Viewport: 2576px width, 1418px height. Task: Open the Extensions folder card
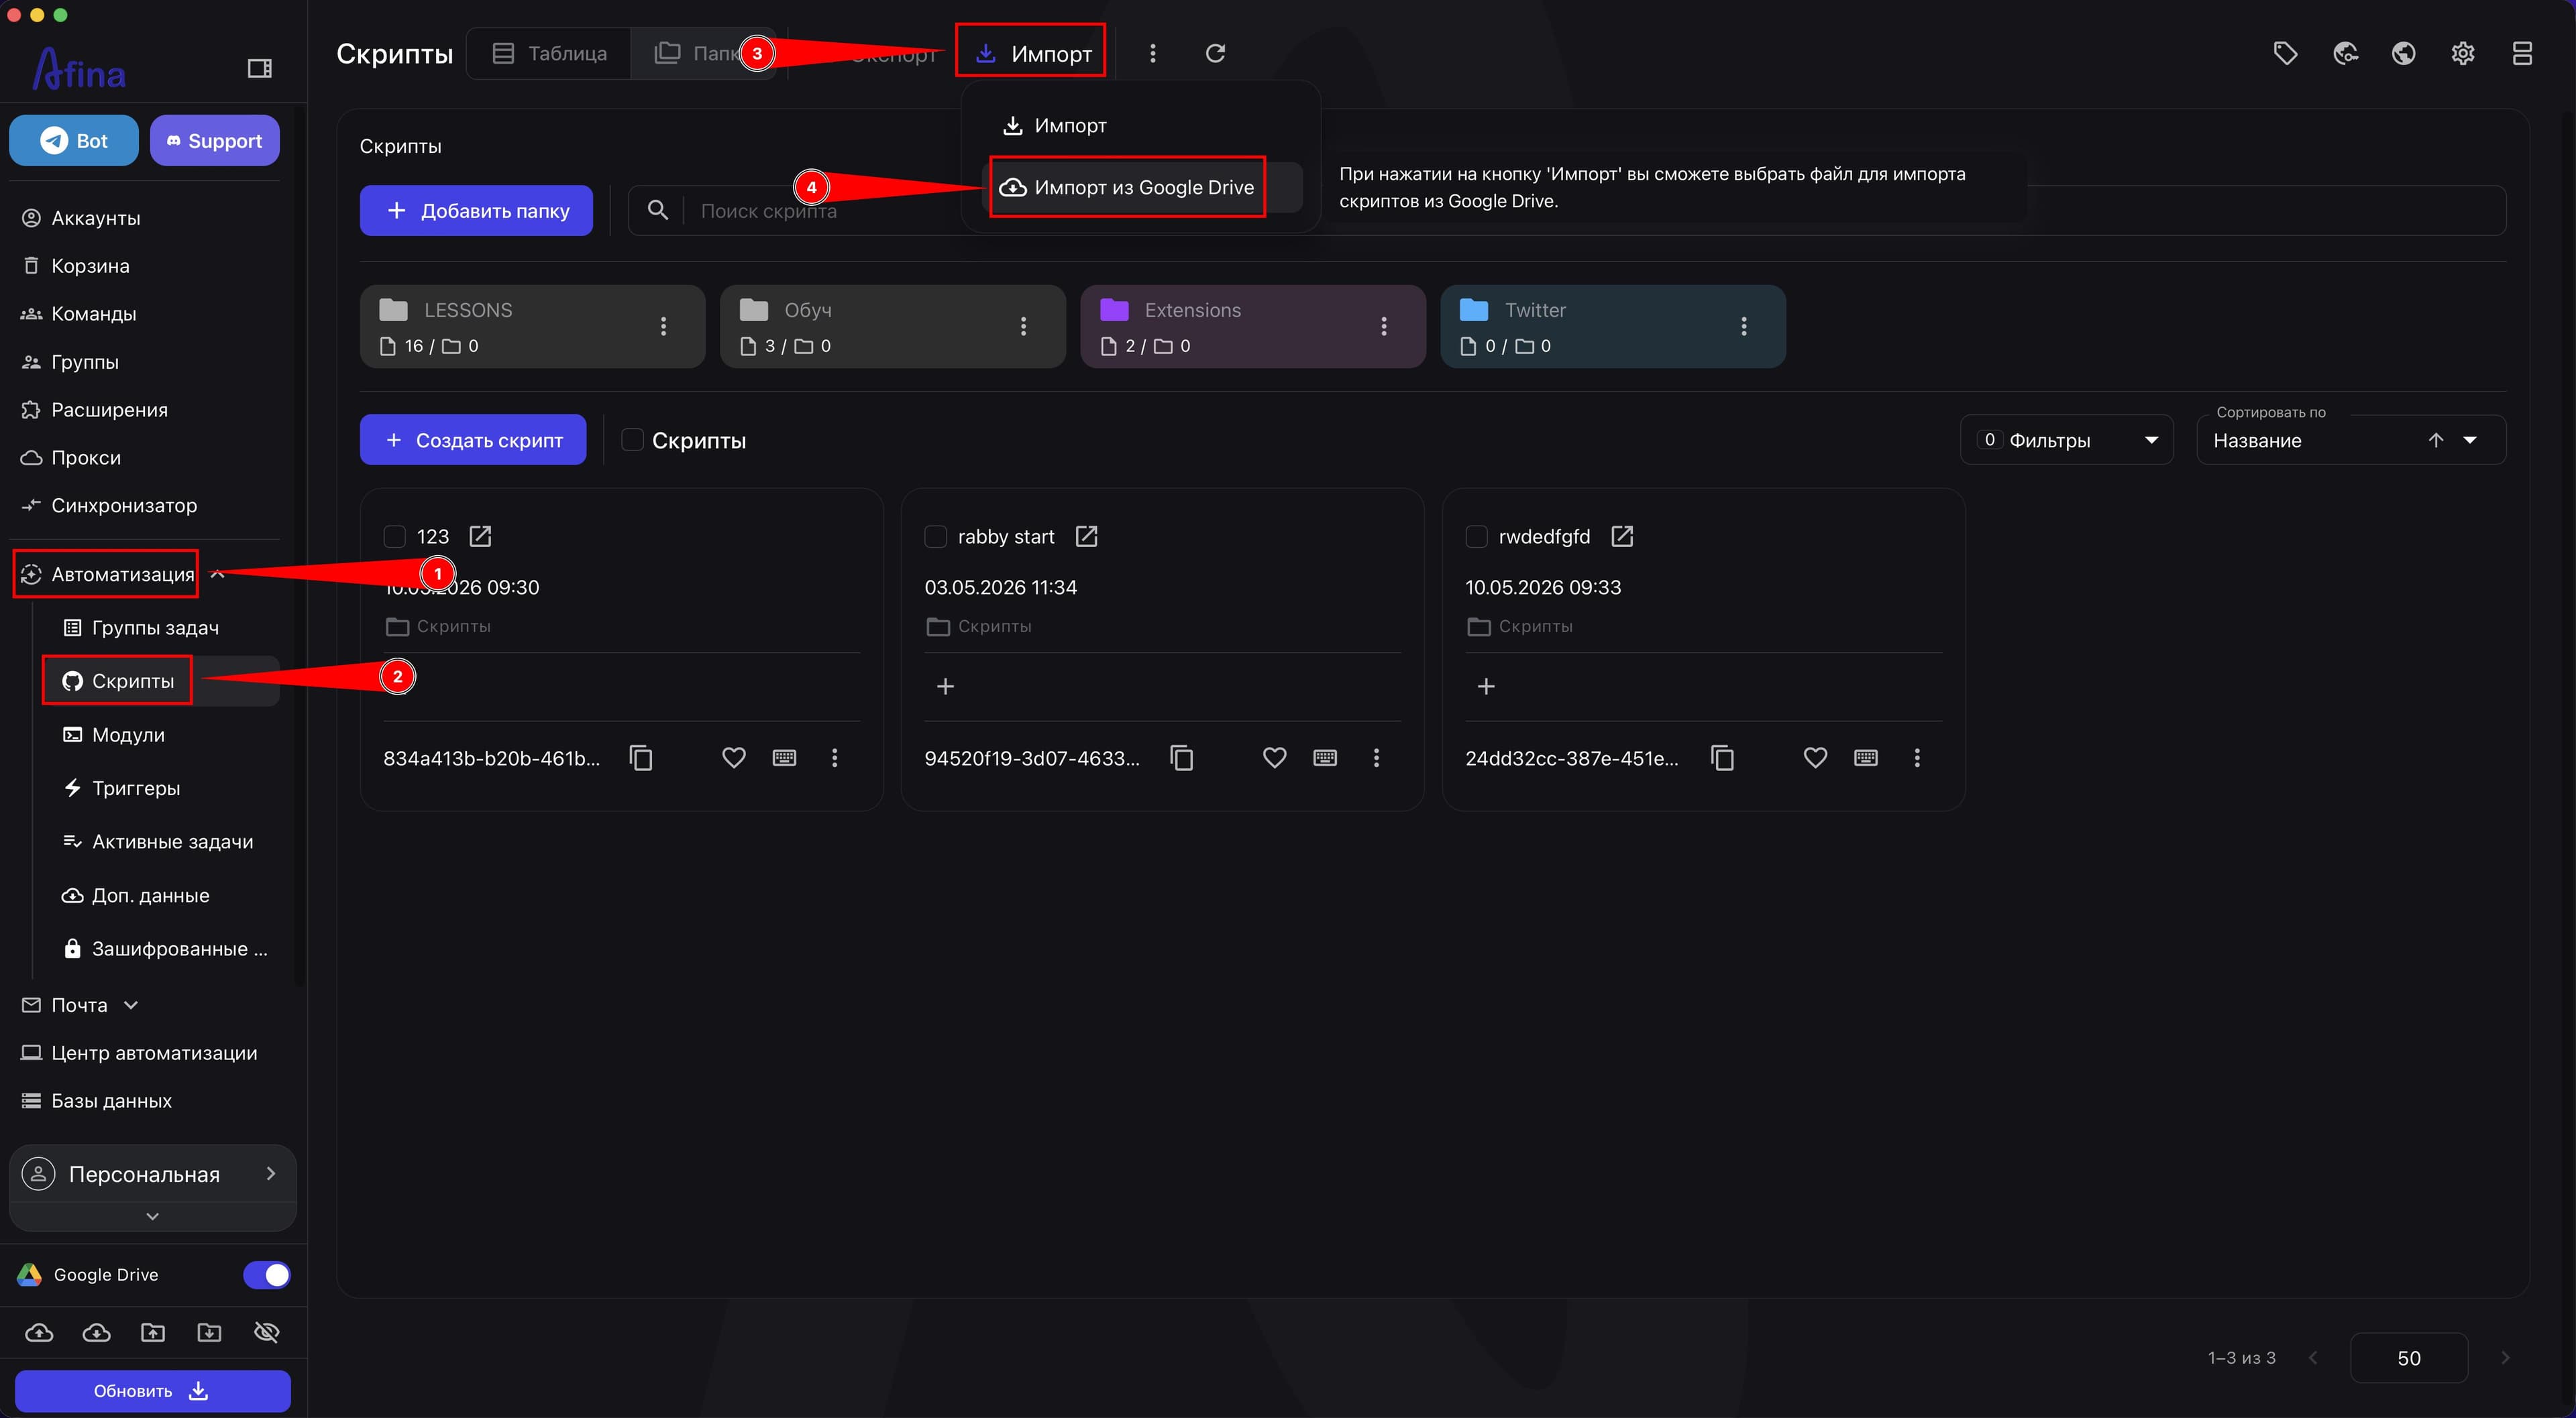tap(1253, 327)
